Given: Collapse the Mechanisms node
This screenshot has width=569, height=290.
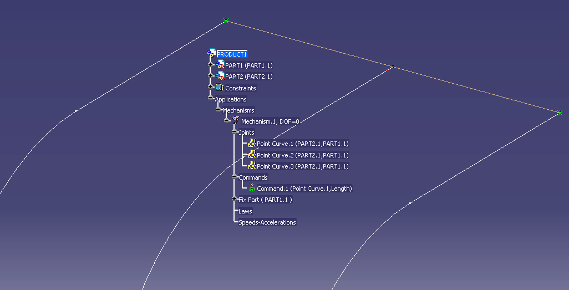Looking at the screenshot, I should pos(218,109).
